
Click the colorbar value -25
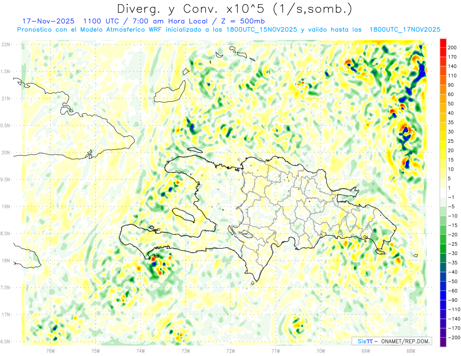click(x=453, y=244)
